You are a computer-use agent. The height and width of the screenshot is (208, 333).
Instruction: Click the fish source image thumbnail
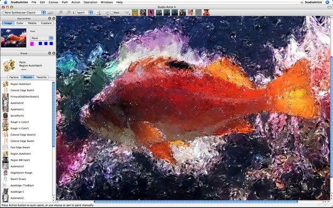(x=13, y=38)
